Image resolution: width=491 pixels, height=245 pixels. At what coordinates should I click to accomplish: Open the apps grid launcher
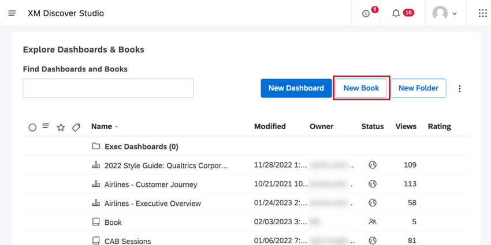tap(483, 13)
